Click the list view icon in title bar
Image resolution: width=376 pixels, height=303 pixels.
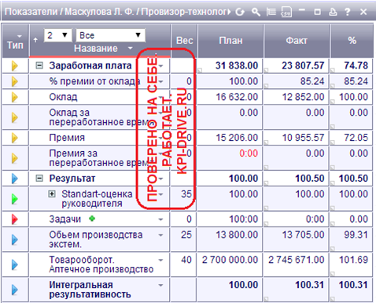coord(271,12)
